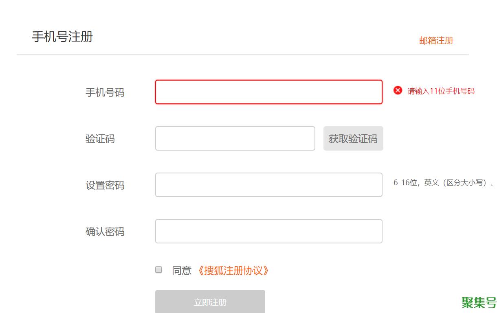The height and width of the screenshot is (313, 497).
Task: Click the 获取验证码 button
Action: (x=353, y=138)
